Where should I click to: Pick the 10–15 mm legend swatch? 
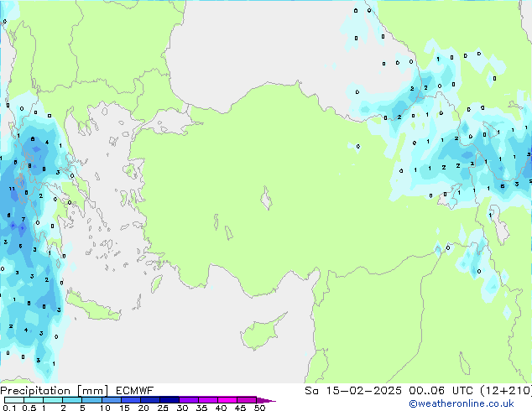(x=111, y=400)
